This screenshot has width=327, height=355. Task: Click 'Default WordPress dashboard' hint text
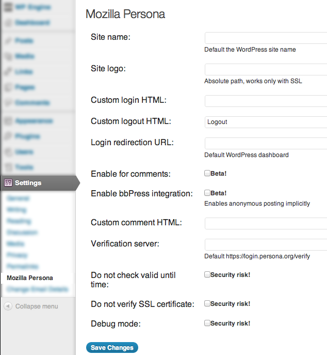click(247, 155)
